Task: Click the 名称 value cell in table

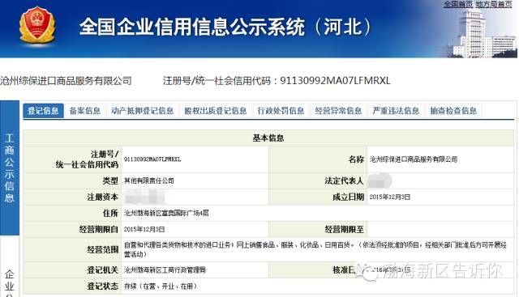Action: pos(440,159)
